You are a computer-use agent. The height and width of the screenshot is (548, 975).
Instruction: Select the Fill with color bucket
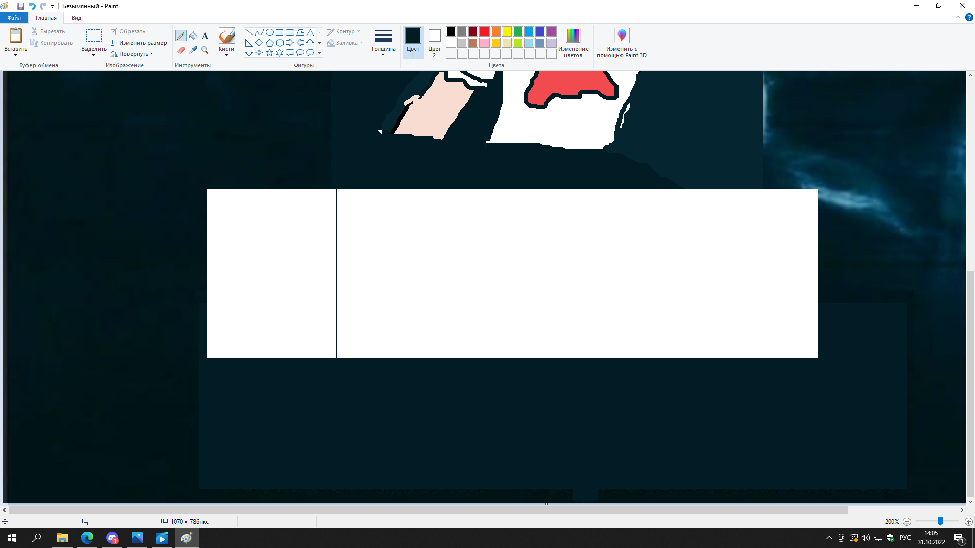(x=193, y=36)
